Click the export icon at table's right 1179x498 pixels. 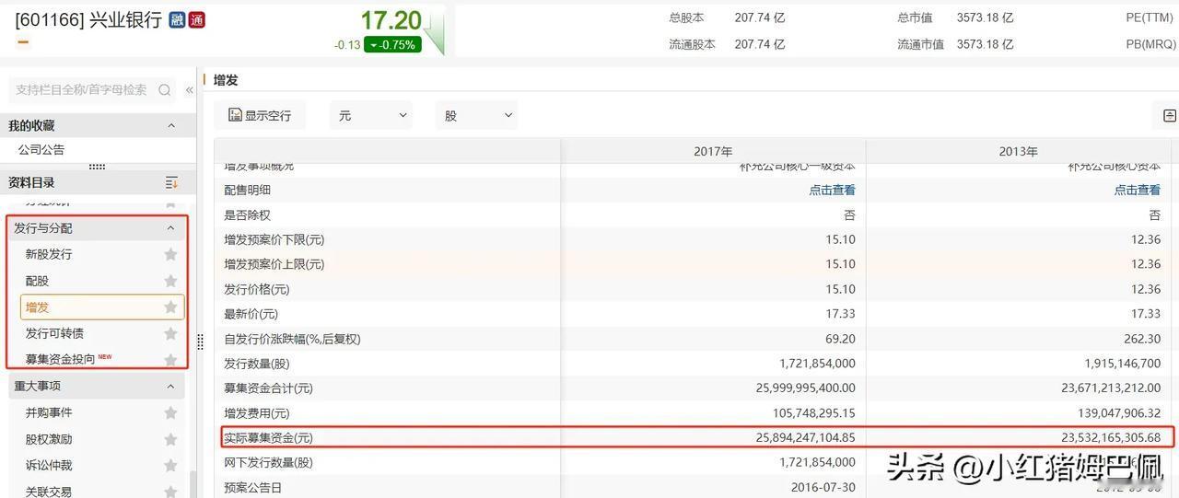coord(1170,115)
